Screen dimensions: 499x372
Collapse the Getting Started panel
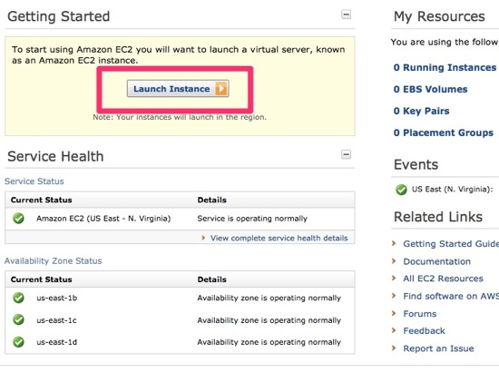(346, 15)
